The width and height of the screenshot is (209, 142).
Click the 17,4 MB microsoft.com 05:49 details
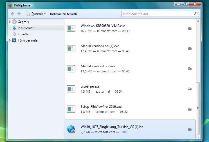[x=105, y=51]
